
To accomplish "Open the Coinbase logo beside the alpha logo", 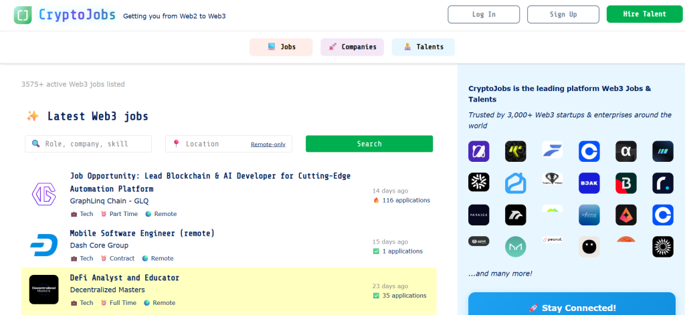I will coord(589,151).
